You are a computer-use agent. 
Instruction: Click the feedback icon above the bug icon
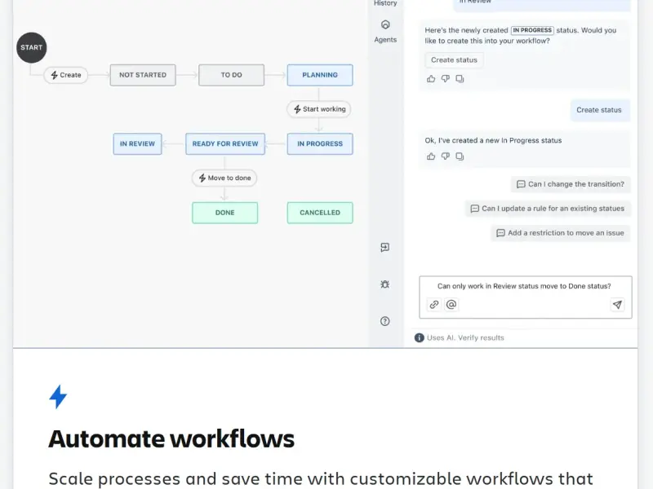pos(385,248)
